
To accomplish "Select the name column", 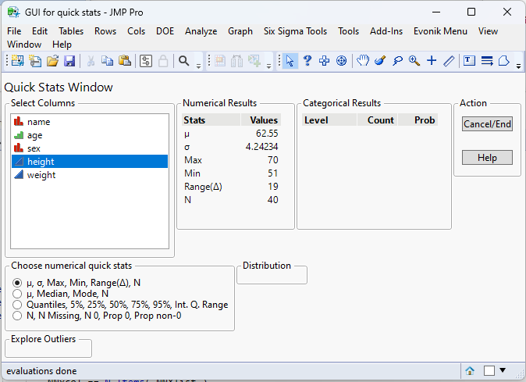I will click(90, 122).
